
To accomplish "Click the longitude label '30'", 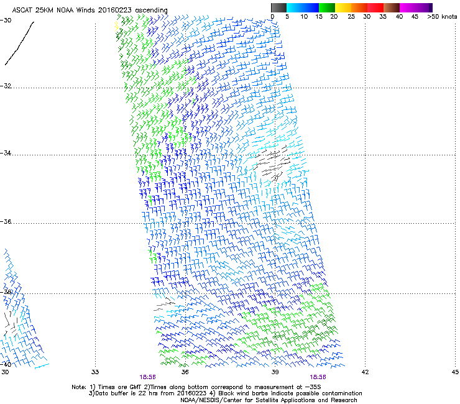I will [x=5, y=372].
